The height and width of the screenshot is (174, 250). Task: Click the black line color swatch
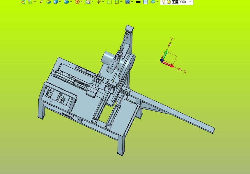click(x=138, y=2)
